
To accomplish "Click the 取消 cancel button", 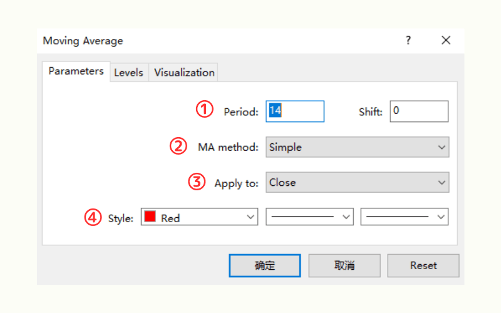I will click(x=344, y=265).
